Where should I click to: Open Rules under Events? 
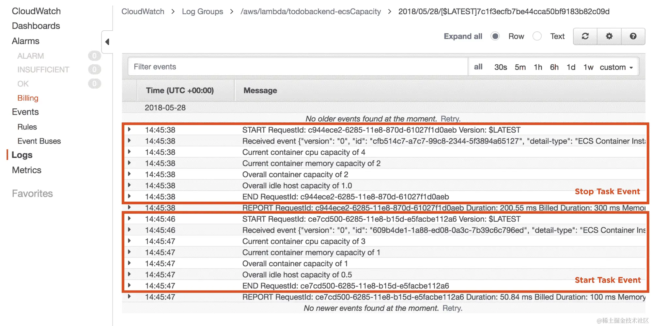click(27, 127)
